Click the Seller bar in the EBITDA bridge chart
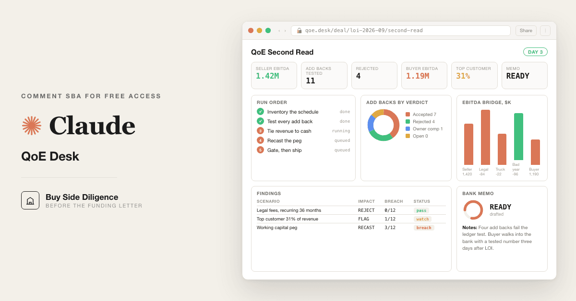 click(x=468, y=144)
